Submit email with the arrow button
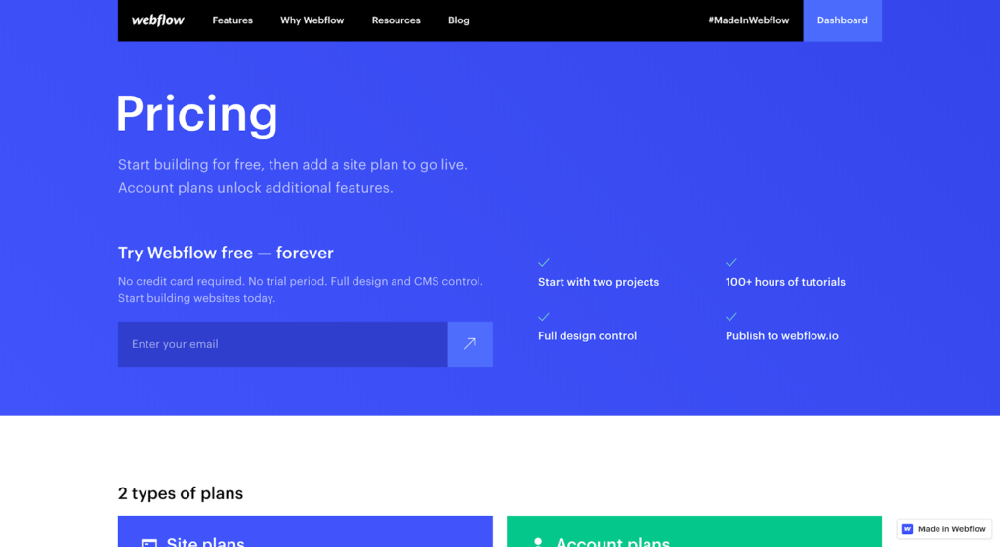The height and width of the screenshot is (547, 1000). (x=470, y=344)
